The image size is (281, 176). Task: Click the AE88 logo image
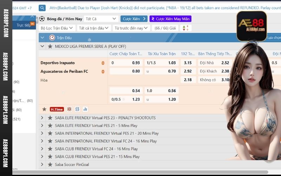click(251, 26)
